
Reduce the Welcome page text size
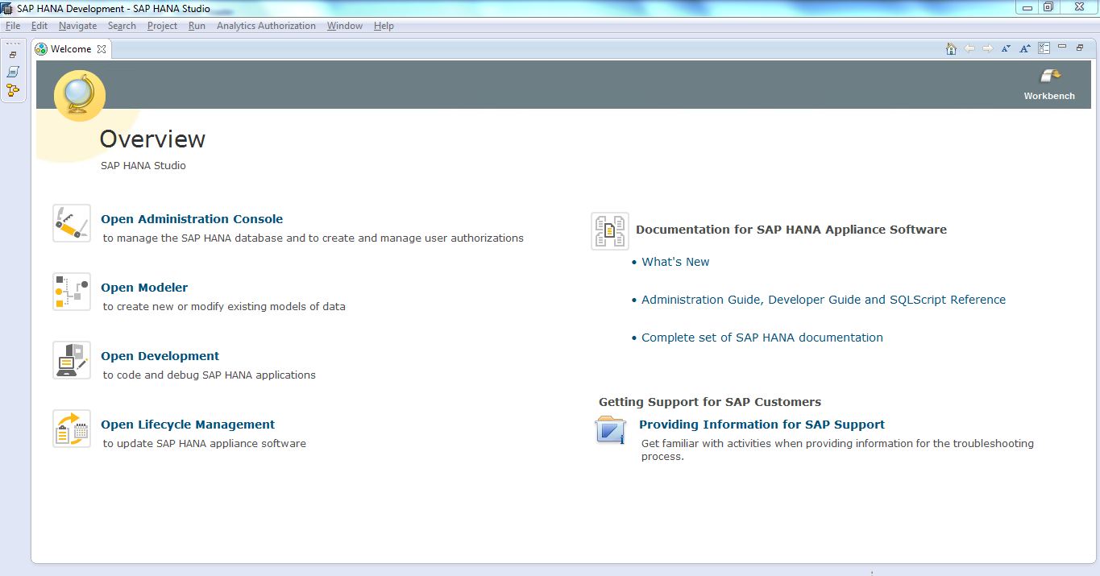click(1005, 48)
